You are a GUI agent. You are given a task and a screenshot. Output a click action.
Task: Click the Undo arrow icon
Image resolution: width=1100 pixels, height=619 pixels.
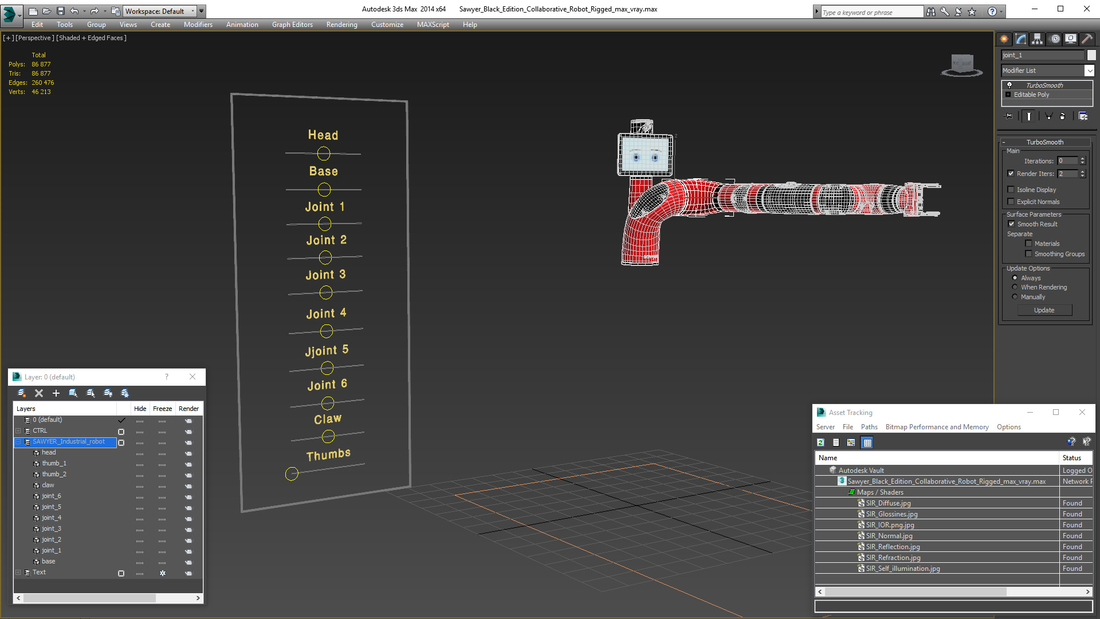click(x=74, y=11)
